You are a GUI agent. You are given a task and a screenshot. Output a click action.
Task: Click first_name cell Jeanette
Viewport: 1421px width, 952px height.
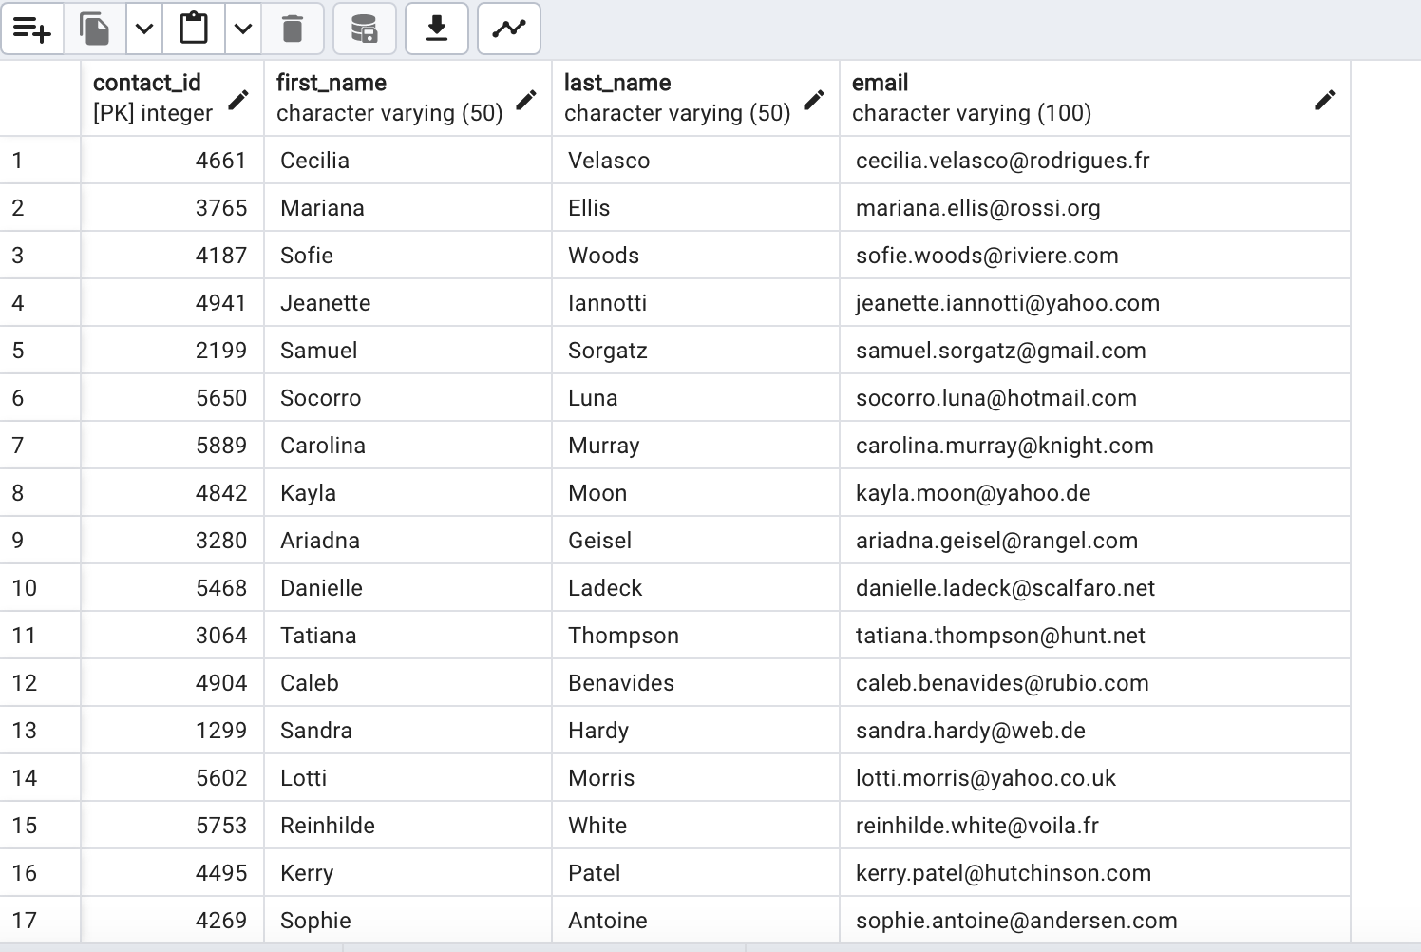pos(408,303)
